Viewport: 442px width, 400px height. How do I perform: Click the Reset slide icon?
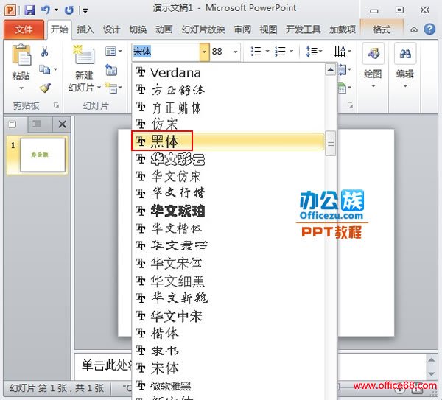coord(112,70)
